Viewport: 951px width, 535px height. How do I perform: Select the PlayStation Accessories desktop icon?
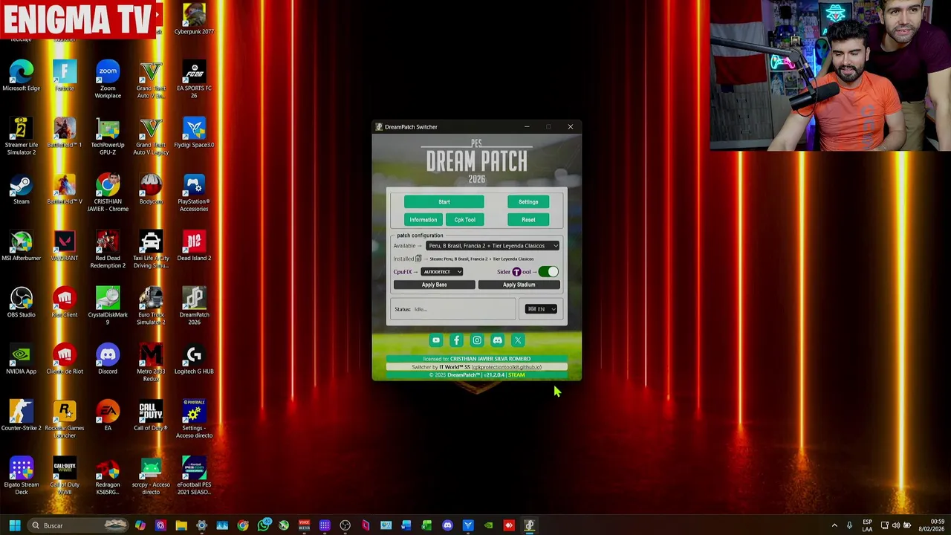tap(194, 192)
